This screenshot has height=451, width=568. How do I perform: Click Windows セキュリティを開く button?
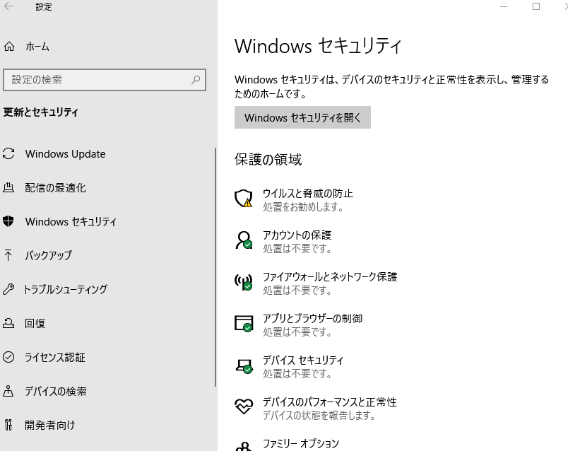(302, 117)
